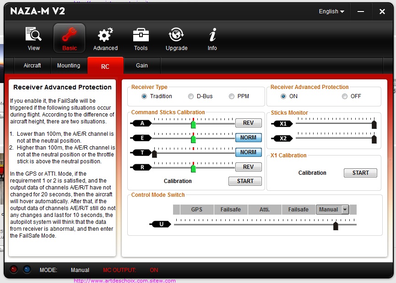Click the U channel label badge
This screenshot has height=283, width=396.
(160, 224)
